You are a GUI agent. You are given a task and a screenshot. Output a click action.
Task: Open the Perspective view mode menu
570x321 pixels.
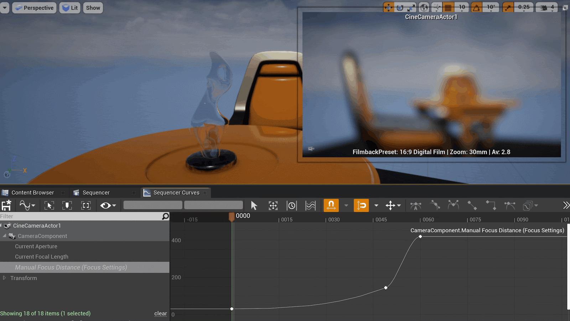coord(34,7)
